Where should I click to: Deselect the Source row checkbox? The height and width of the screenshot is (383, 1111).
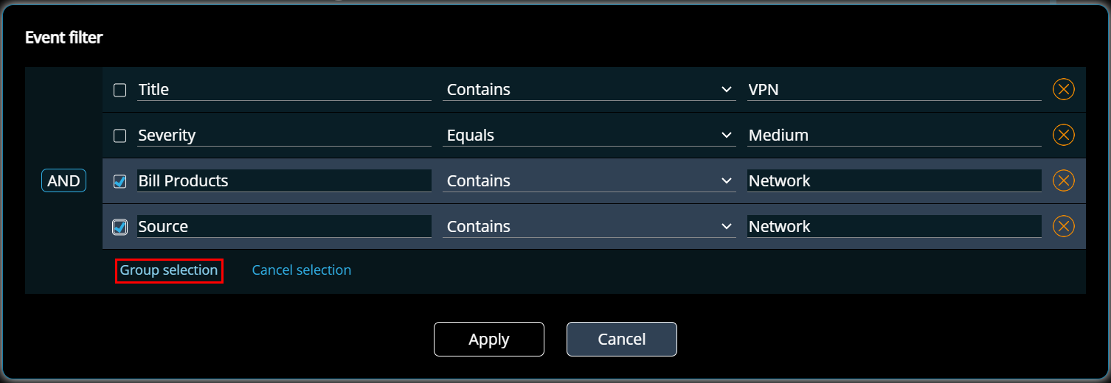(120, 227)
